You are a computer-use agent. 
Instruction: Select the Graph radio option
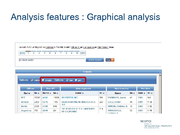(x=43, y=80)
